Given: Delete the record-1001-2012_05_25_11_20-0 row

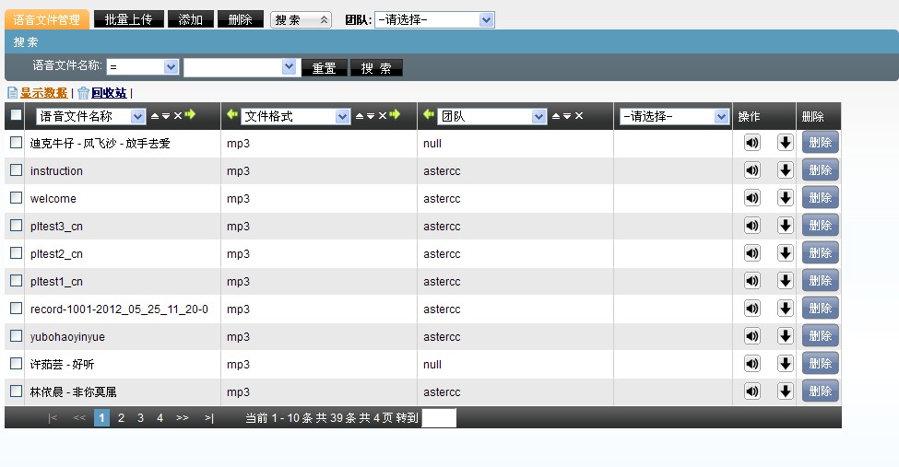Looking at the screenshot, I should click(x=819, y=309).
